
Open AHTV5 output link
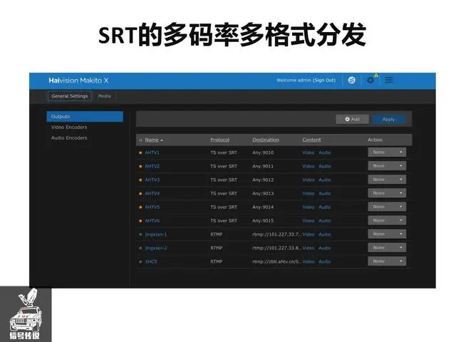pos(152,207)
